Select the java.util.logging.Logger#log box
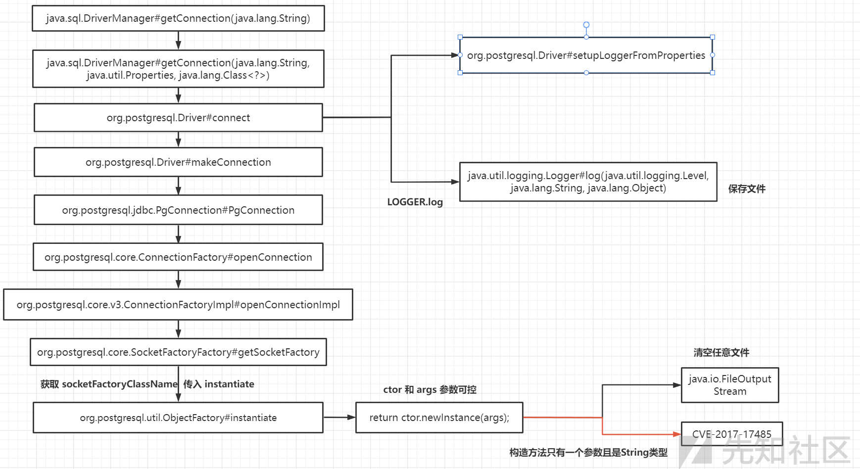The image size is (860, 469). (588, 182)
